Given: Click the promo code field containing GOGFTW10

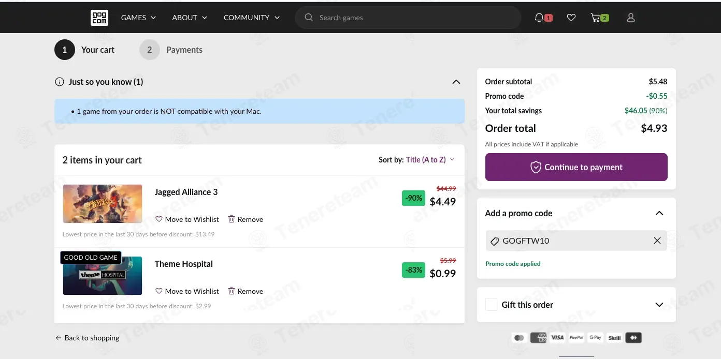Looking at the screenshot, I should click(576, 241).
